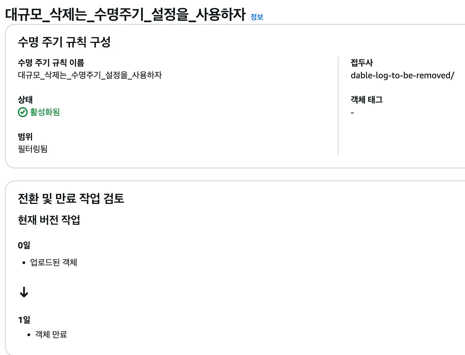
Task: Click the 접두사 field label
Action: click(x=362, y=63)
